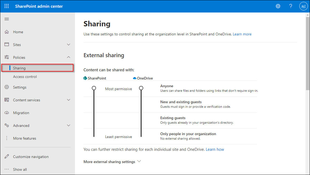Collapse the Policies section chevron
Screen dimensions: 310x175
[x=69, y=57]
